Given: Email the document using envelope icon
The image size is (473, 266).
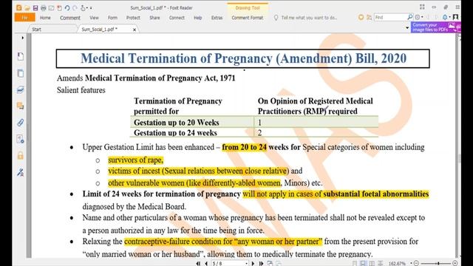Looking at the screenshot, I should pos(51,8).
